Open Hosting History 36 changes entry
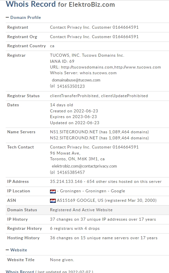This screenshot has width=169, height=273. (104, 238)
